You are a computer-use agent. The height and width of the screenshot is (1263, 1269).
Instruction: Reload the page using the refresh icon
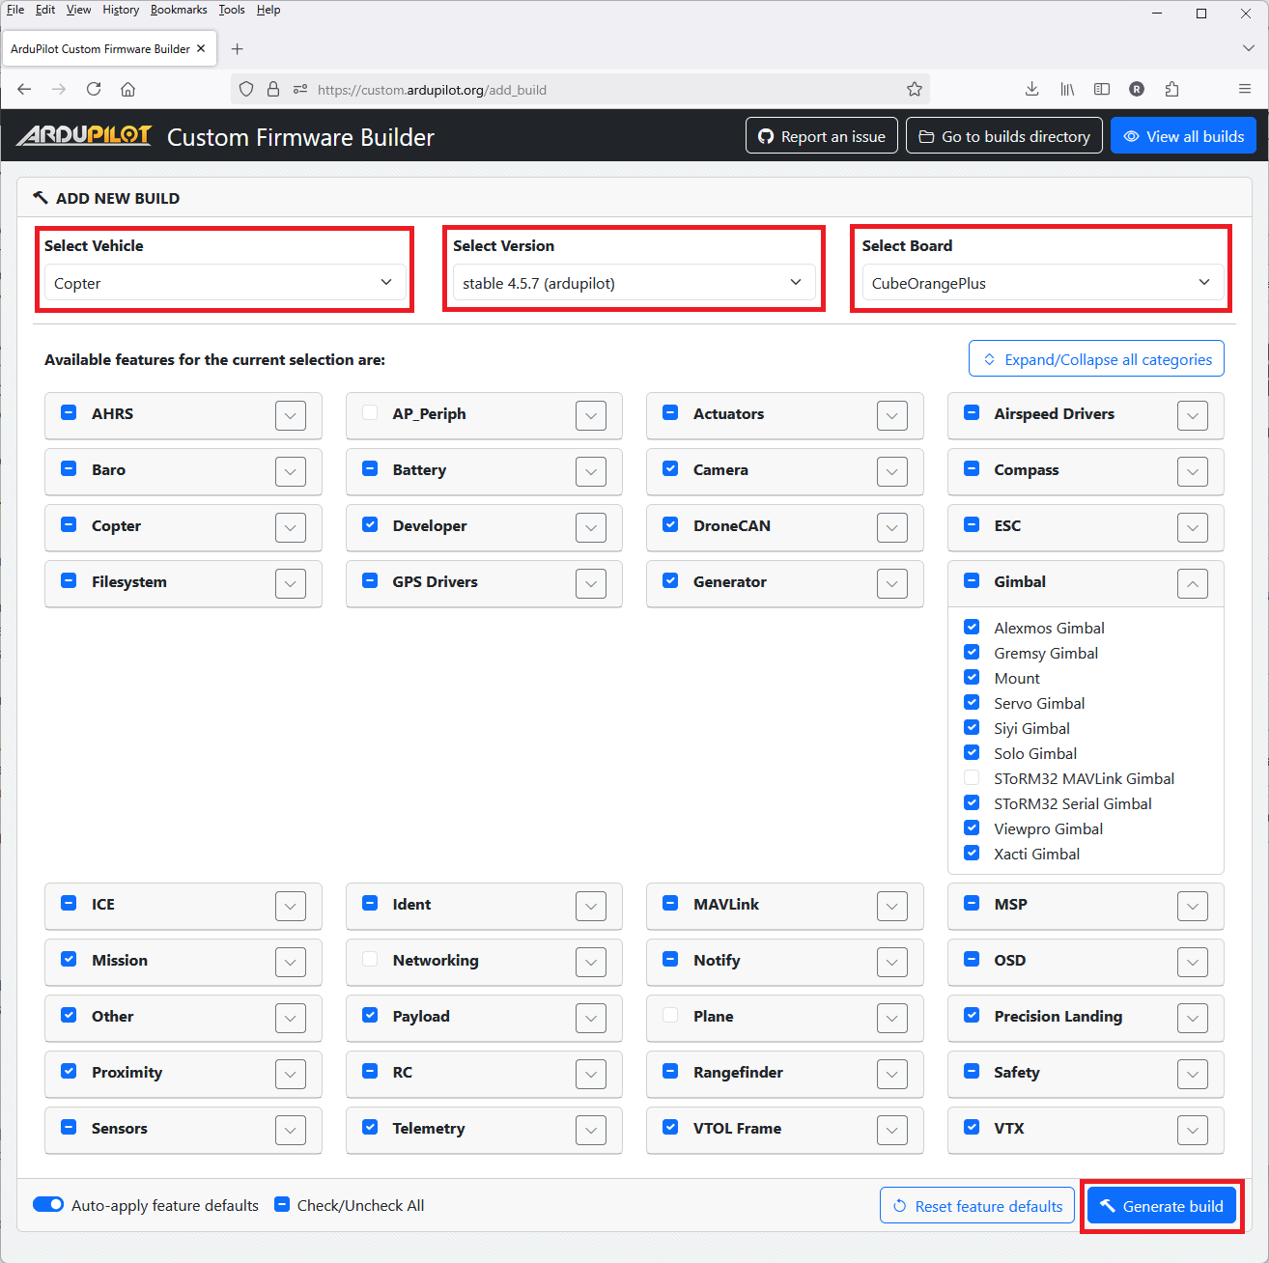[94, 90]
